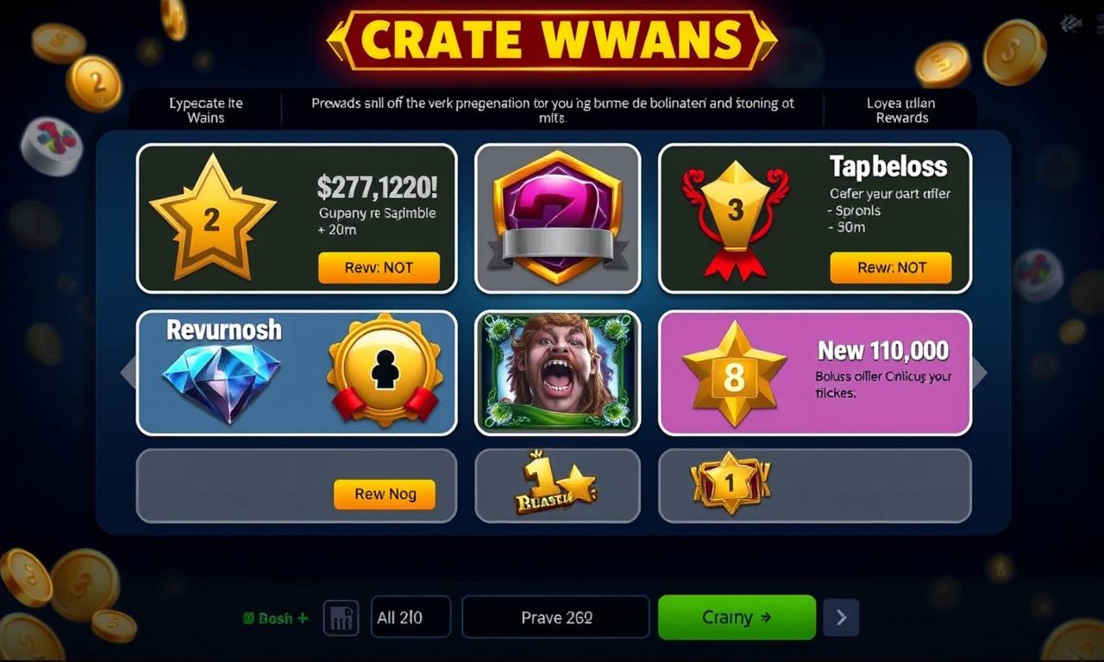Screen dimensions: 1104x662
Task: Click the red-gold star badge numbered 1
Action: pyautogui.click(x=730, y=482)
